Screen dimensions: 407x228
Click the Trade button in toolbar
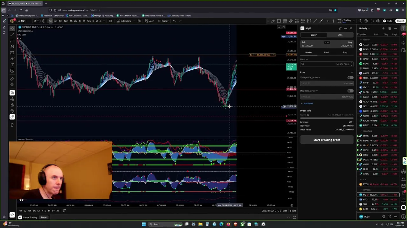pyautogui.click(x=388, y=21)
